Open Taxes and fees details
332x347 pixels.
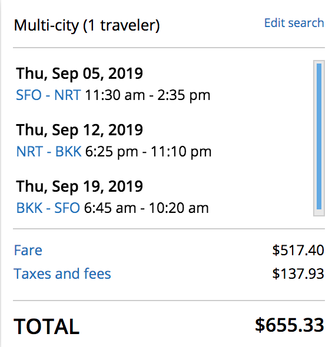[62, 273]
